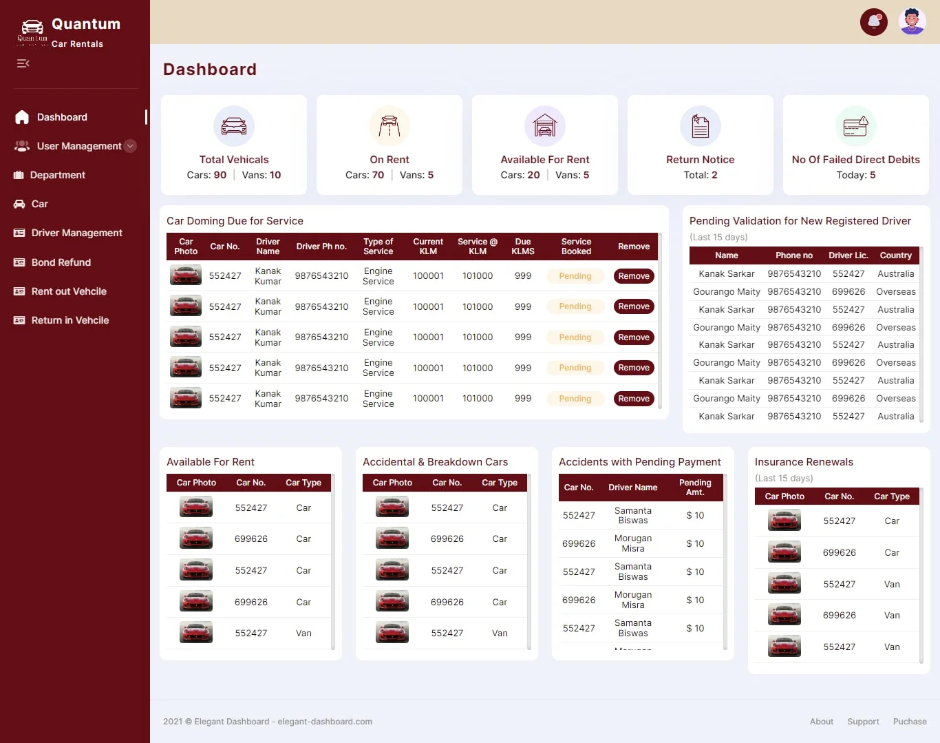The width and height of the screenshot is (940, 743).
Task: Open the About footer link
Action: click(x=821, y=722)
